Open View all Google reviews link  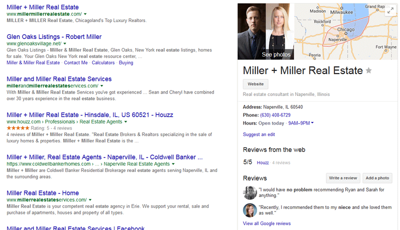coord(267,223)
